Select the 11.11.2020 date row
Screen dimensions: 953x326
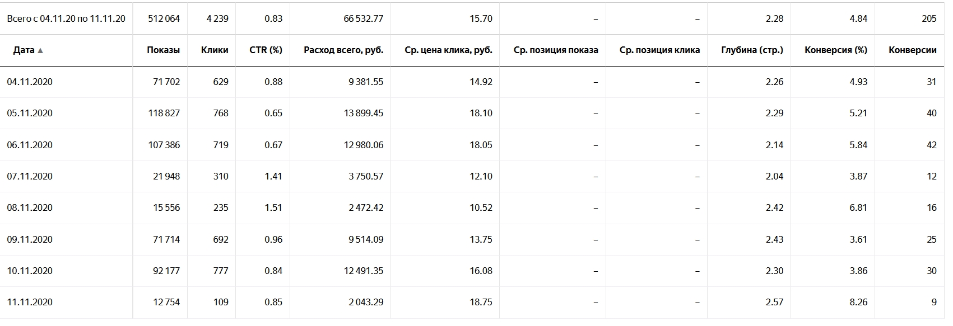[x=473, y=302]
